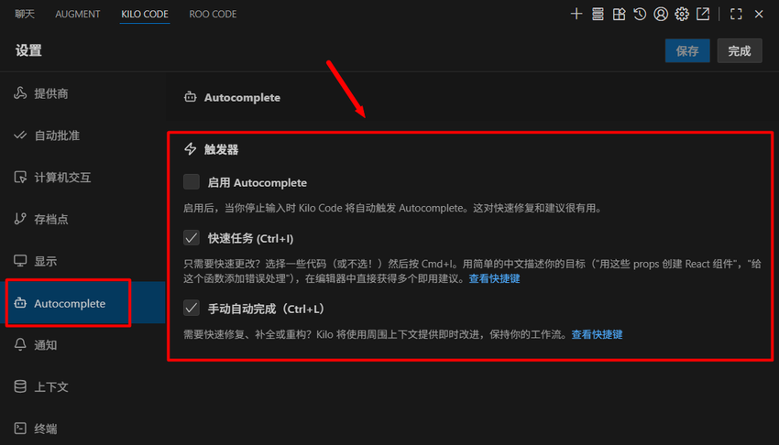Open the 存档点 settings section
The height and width of the screenshot is (445, 779).
(84, 219)
